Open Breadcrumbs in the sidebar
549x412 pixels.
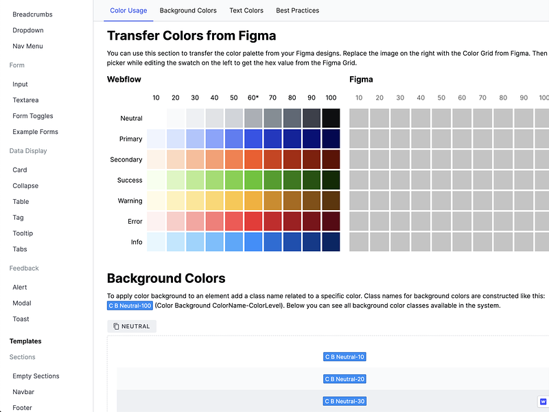[x=32, y=14]
